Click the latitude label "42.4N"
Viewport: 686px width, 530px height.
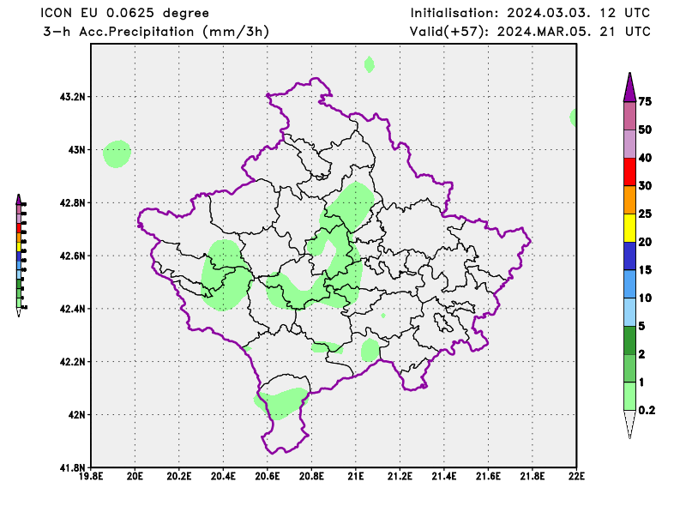[x=72, y=309]
